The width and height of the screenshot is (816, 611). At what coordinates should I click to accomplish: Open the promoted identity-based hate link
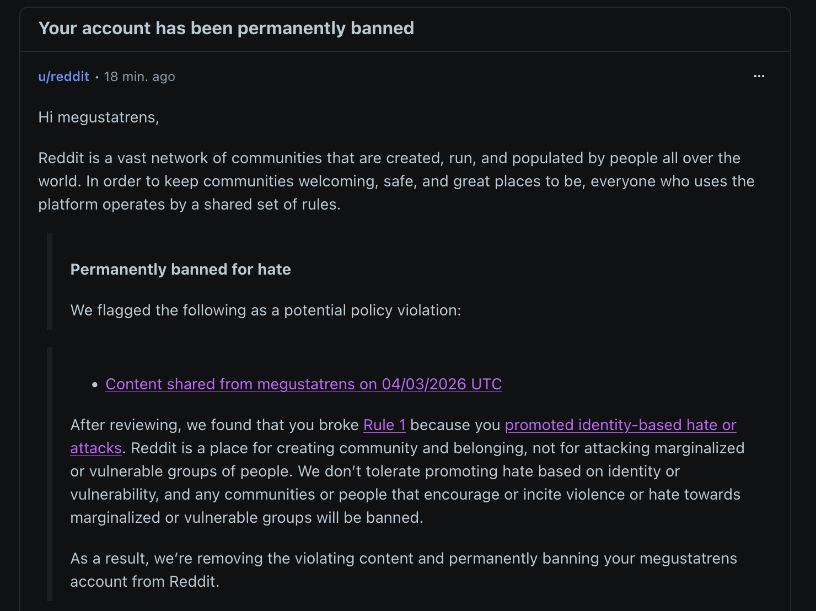620,425
